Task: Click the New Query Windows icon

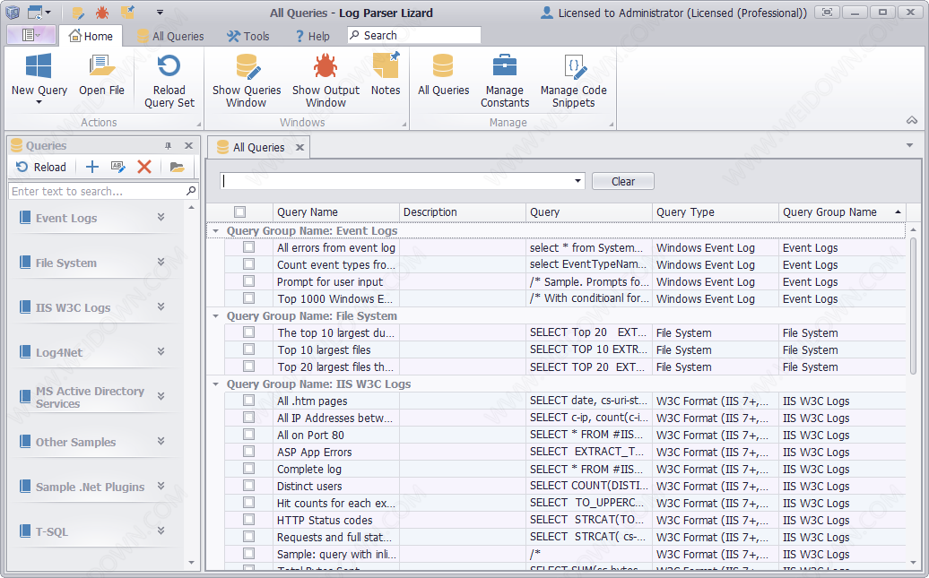Action: tap(39, 65)
